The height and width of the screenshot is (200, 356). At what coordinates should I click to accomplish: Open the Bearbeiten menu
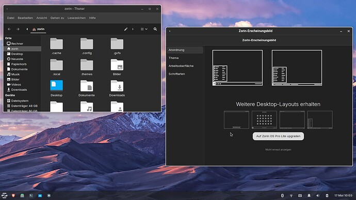pyautogui.click(x=25, y=18)
